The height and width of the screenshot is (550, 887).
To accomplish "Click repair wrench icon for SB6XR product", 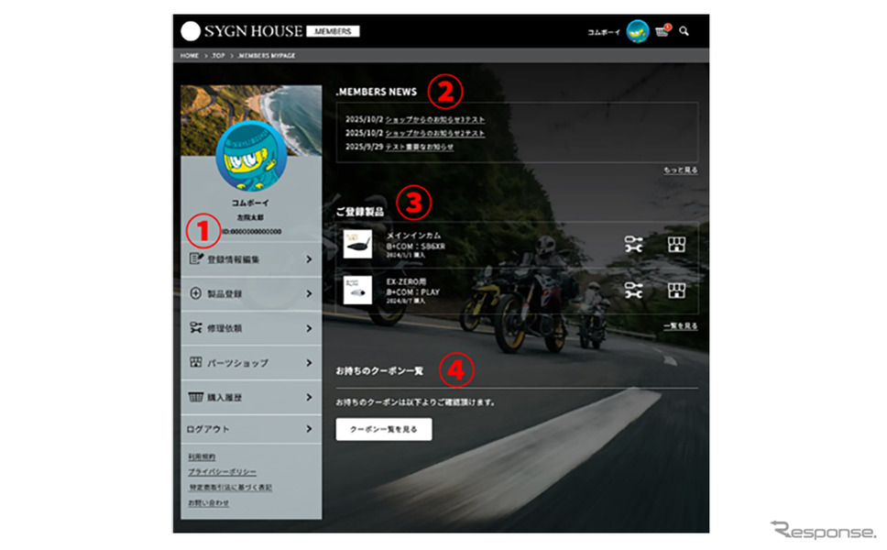I will (x=633, y=244).
